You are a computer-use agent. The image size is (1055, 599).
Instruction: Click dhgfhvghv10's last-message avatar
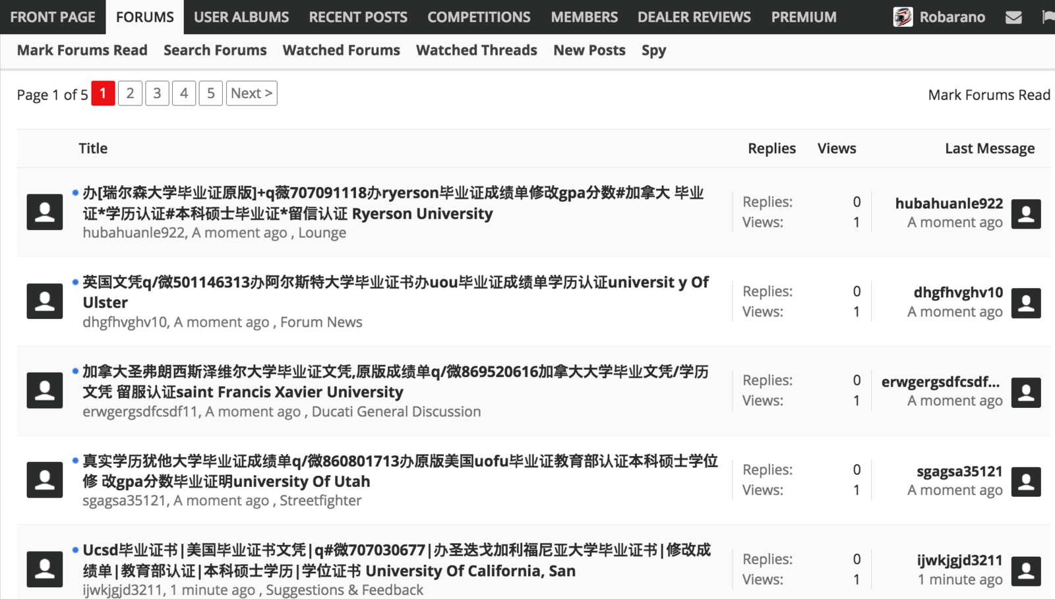tap(1026, 303)
